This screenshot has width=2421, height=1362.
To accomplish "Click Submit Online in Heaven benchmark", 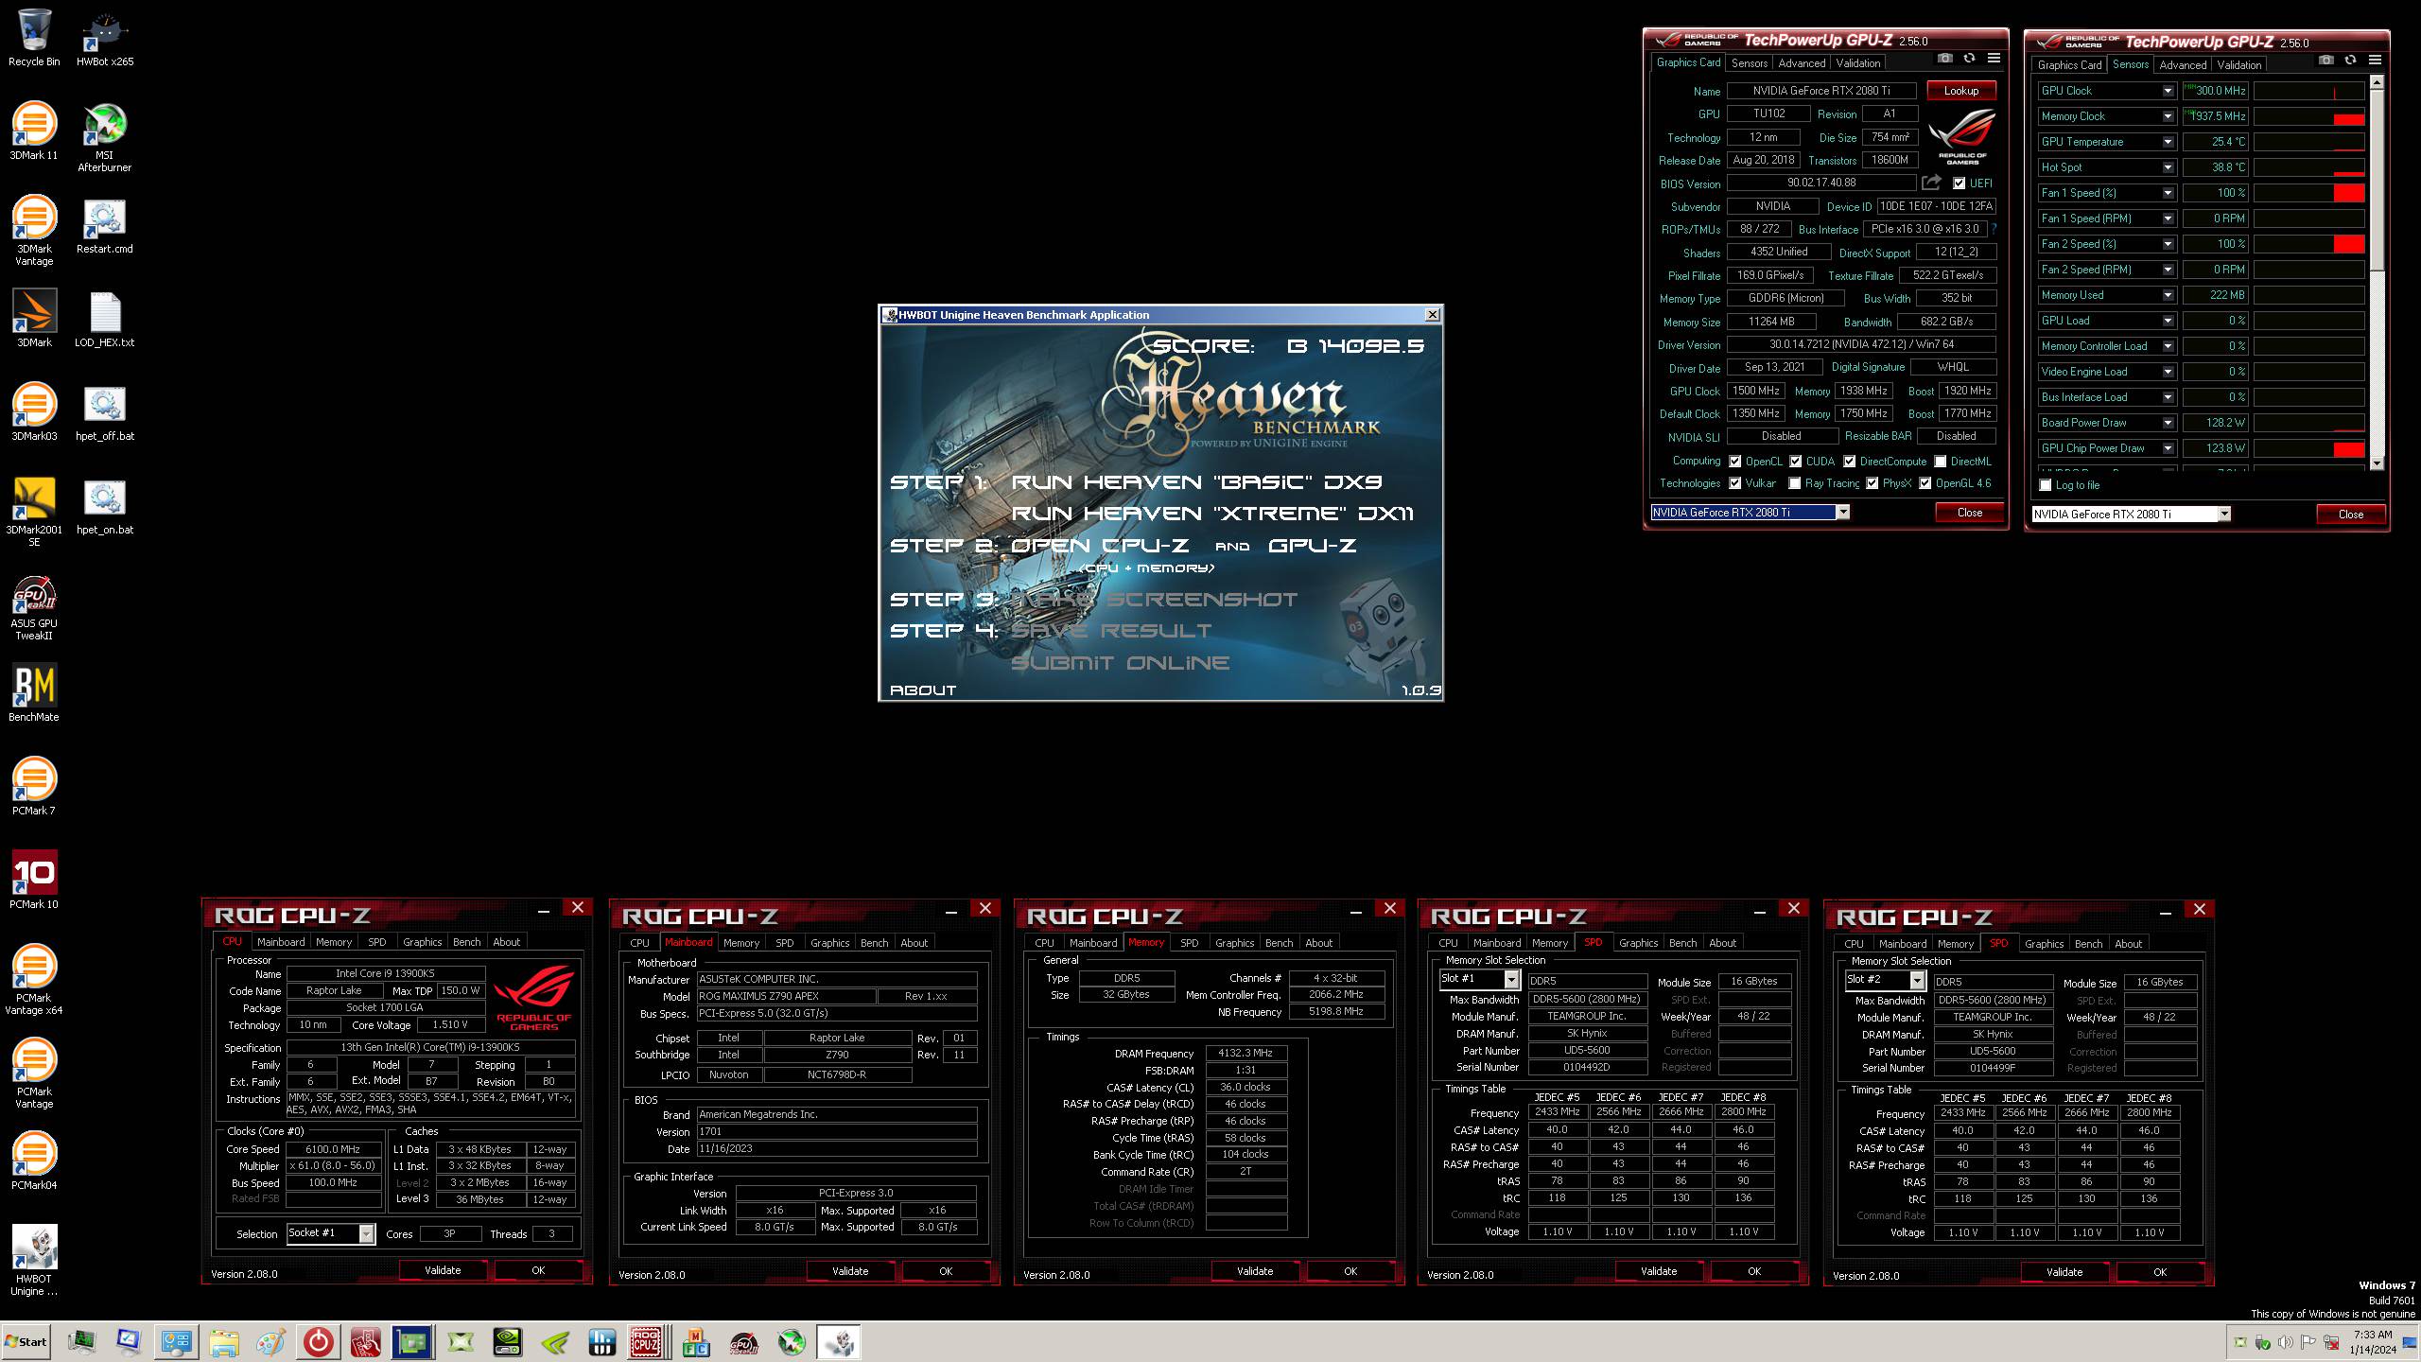I will coord(1120,662).
